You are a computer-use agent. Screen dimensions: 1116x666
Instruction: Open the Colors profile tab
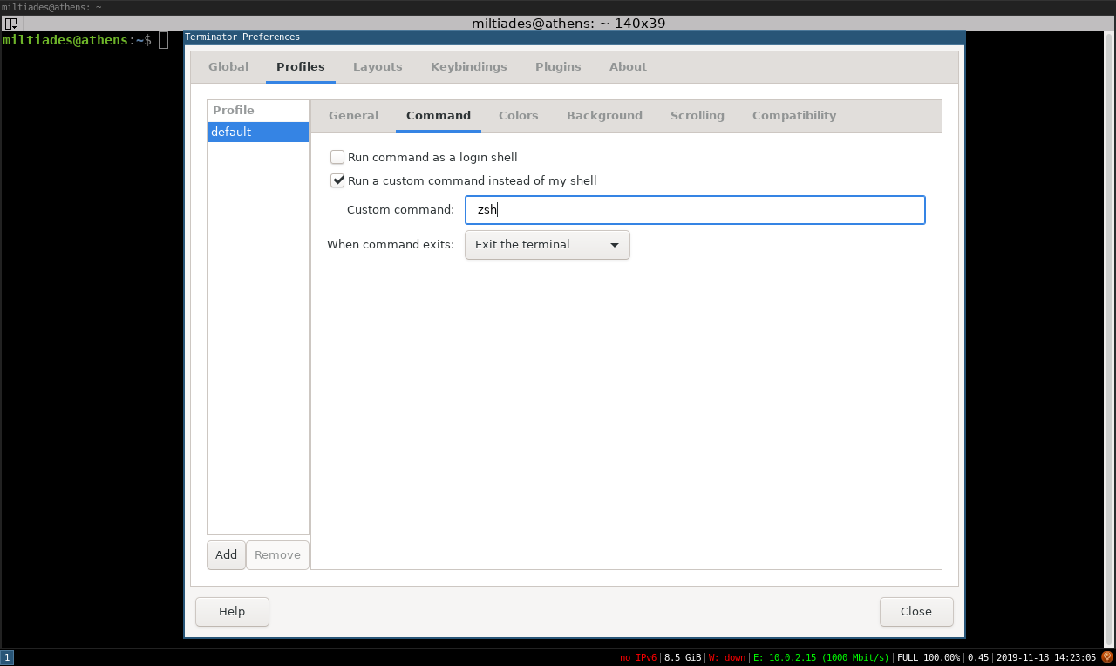pyautogui.click(x=519, y=115)
